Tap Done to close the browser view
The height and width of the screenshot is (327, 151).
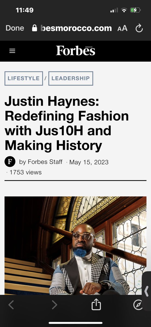(15, 28)
